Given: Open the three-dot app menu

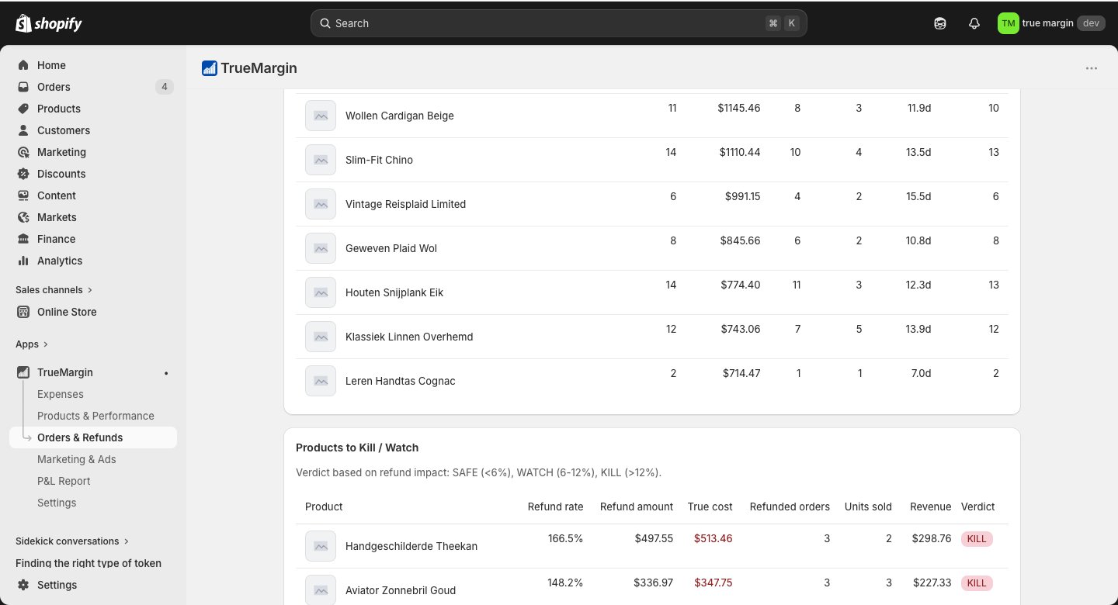Looking at the screenshot, I should pos(1092,68).
